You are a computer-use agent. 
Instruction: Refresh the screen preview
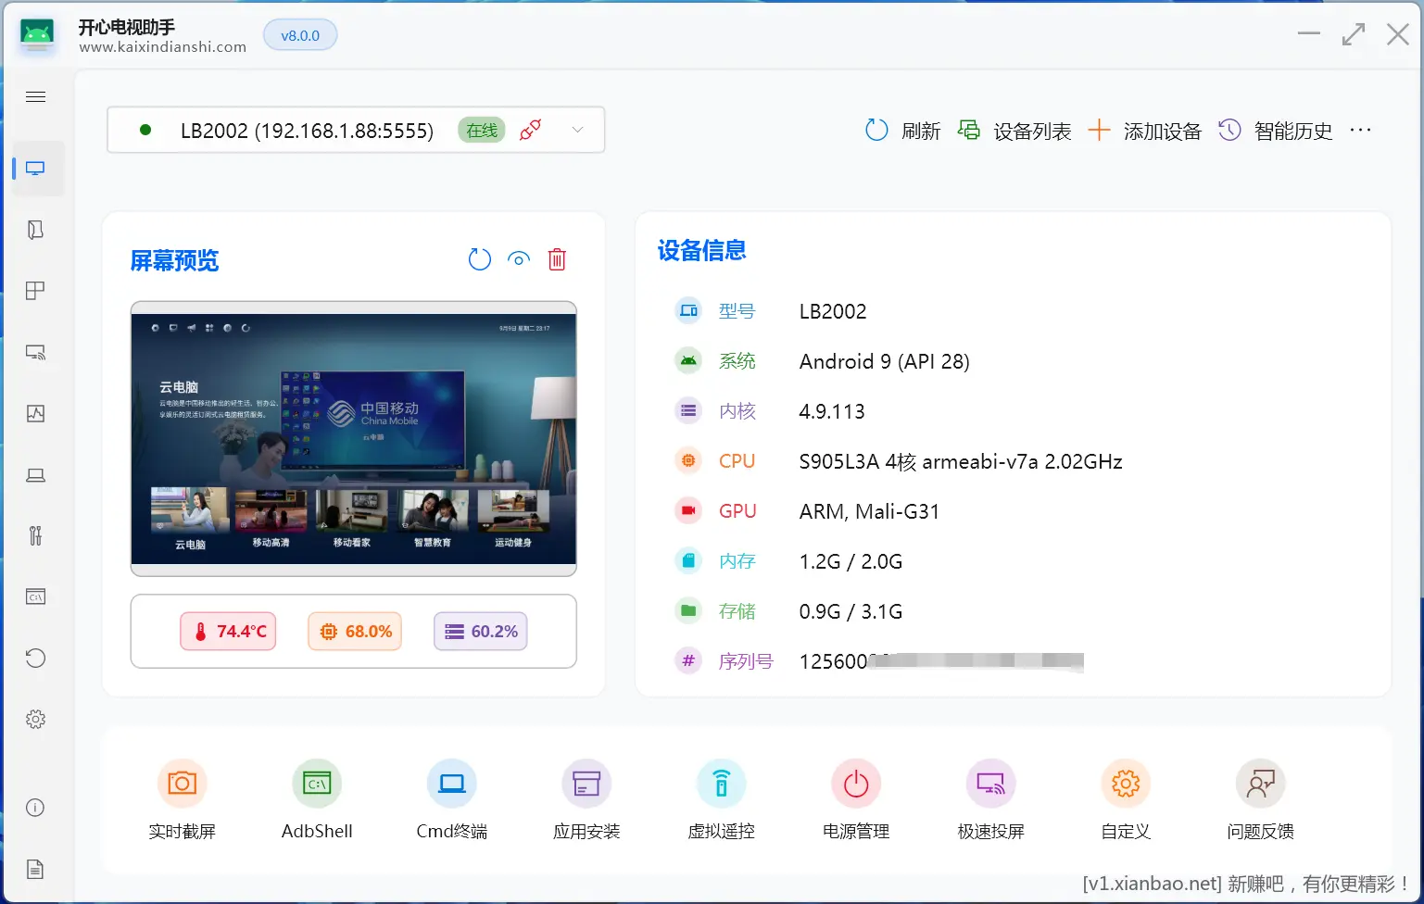coord(479,259)
